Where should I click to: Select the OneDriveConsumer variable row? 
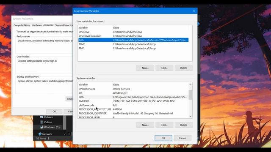[133, 36]
